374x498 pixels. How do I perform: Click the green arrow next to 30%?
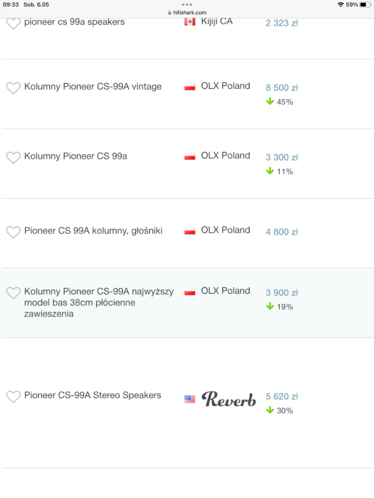tap(270, 410)
